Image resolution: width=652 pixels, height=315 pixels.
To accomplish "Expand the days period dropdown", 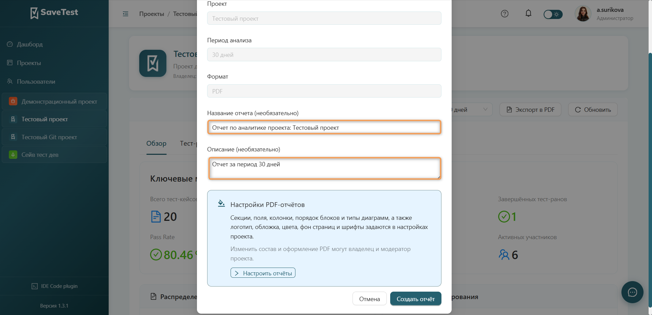I will pos(472,109).
